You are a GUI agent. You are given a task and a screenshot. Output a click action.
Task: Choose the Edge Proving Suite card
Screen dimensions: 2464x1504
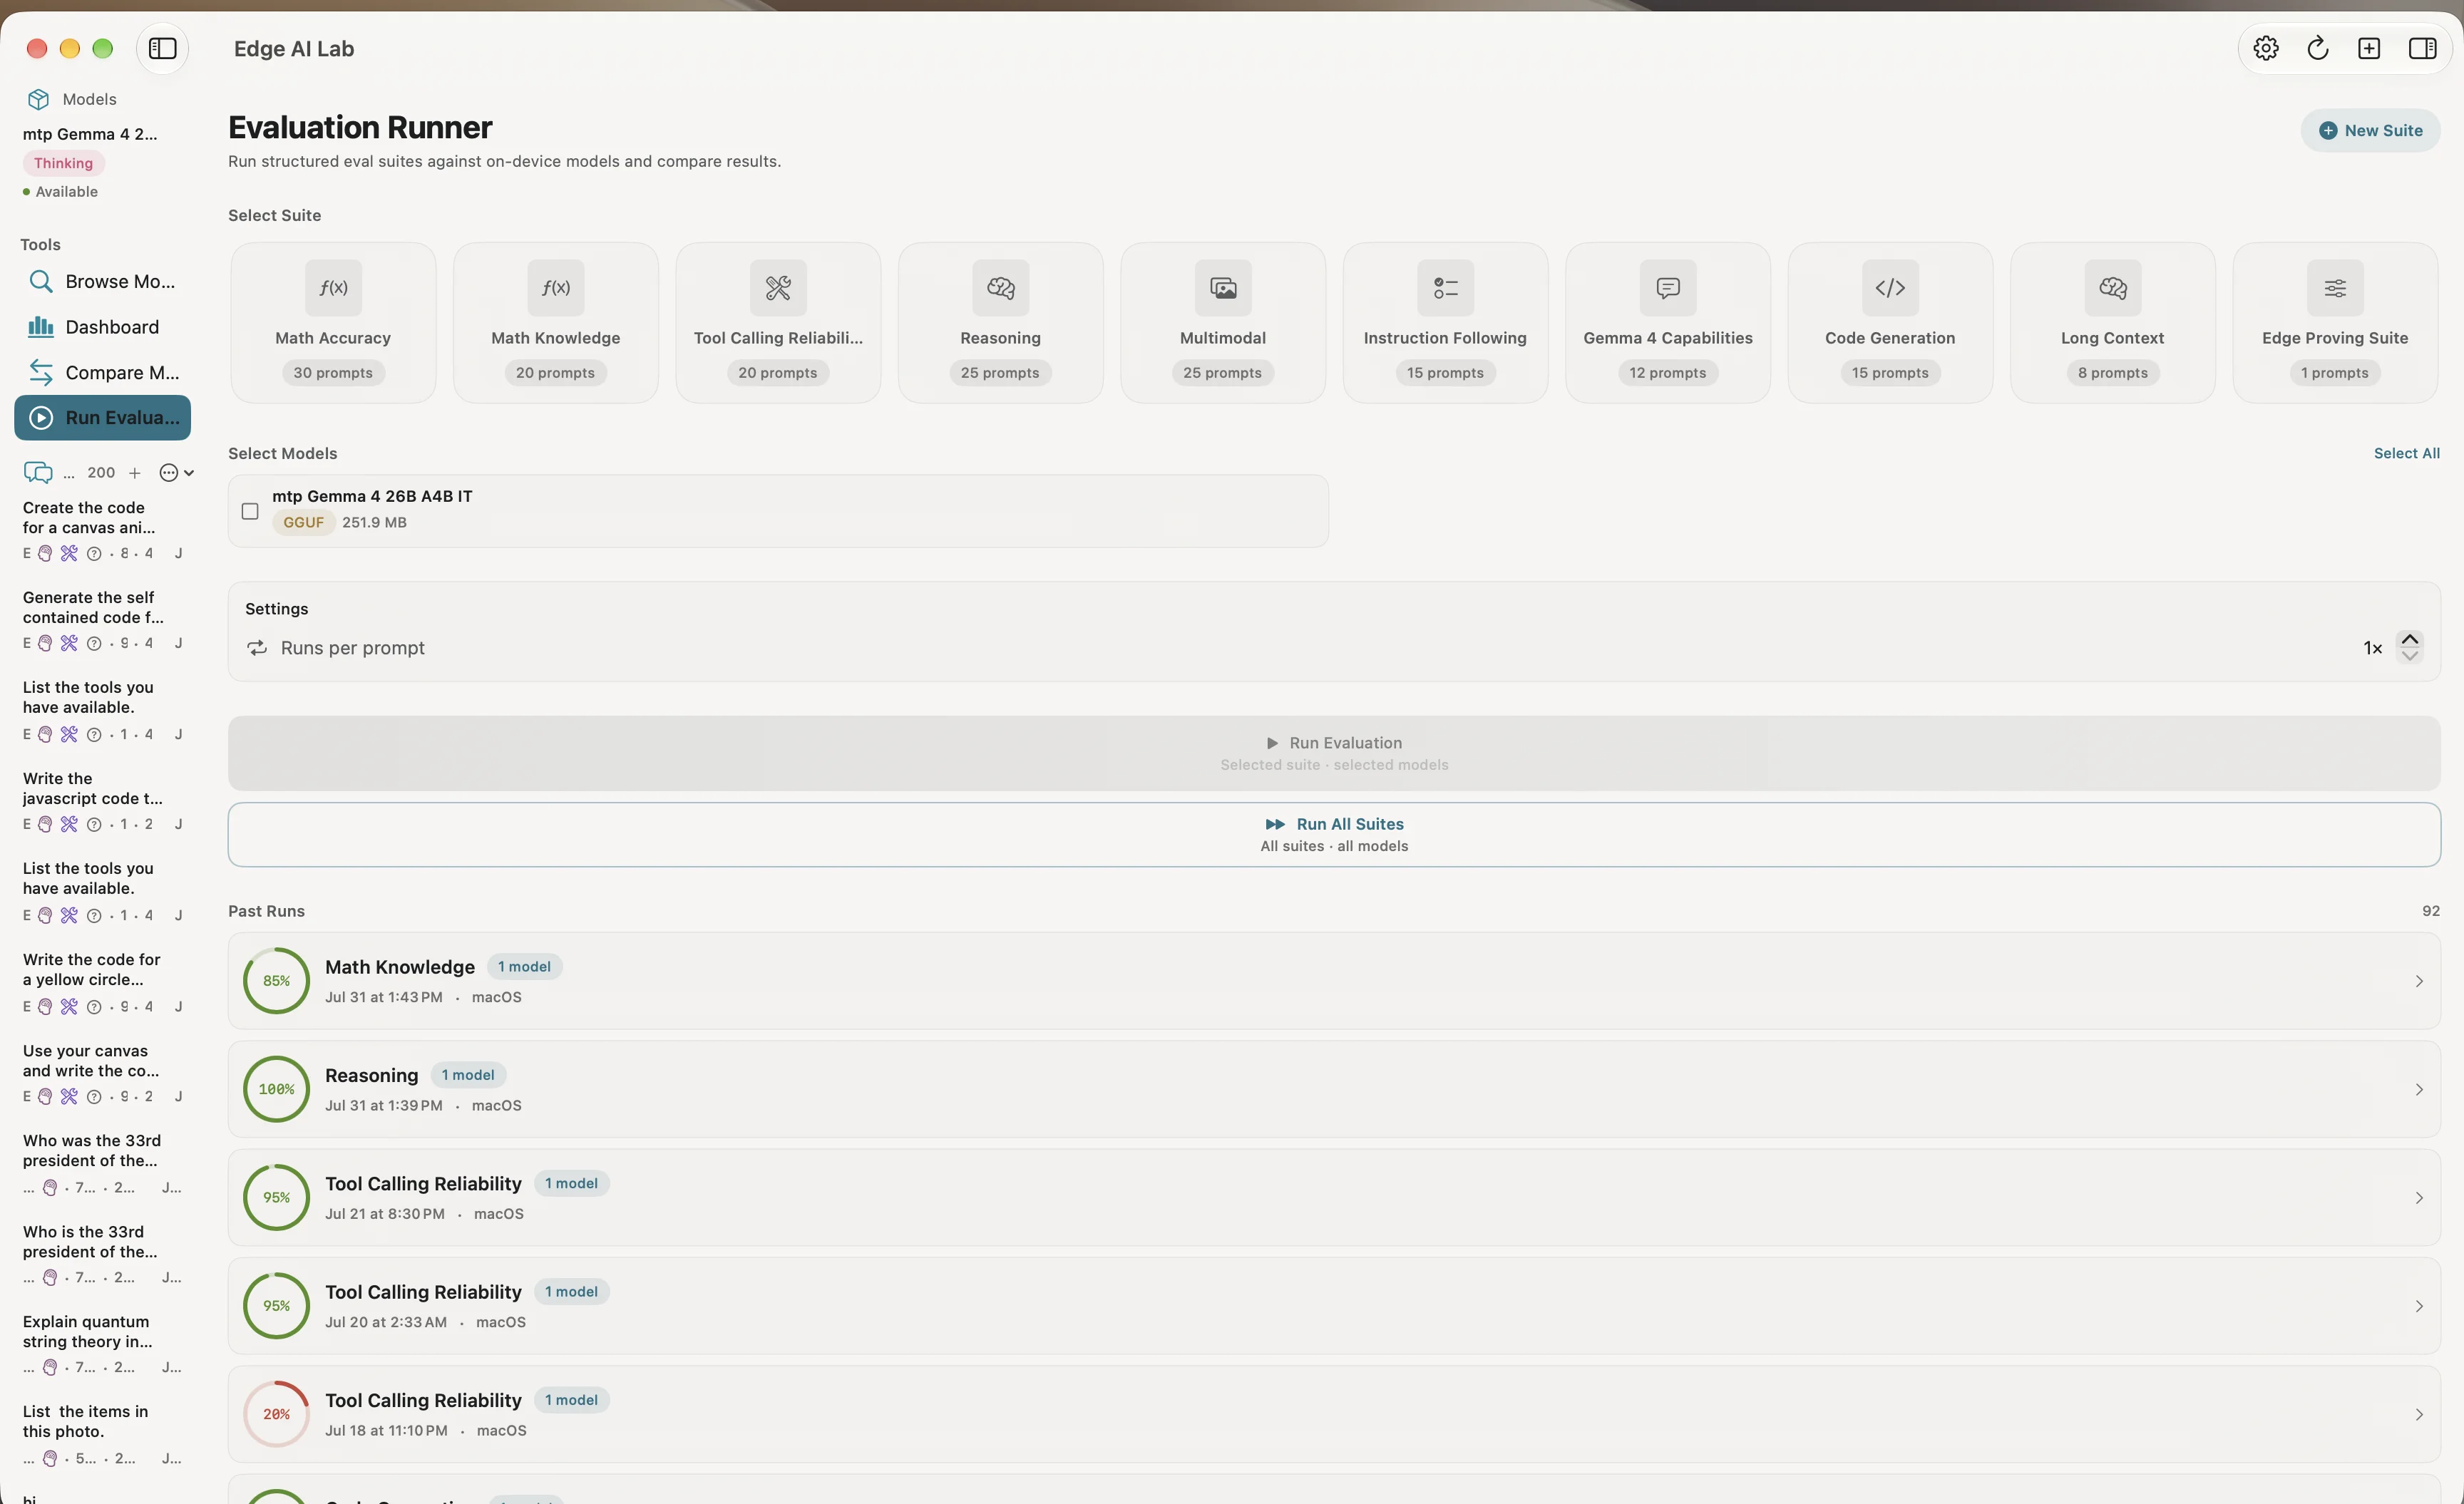click(x=2335, y=322)
